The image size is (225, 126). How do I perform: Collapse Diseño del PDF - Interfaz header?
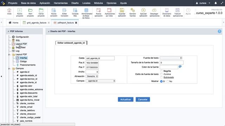coord(49,31)
